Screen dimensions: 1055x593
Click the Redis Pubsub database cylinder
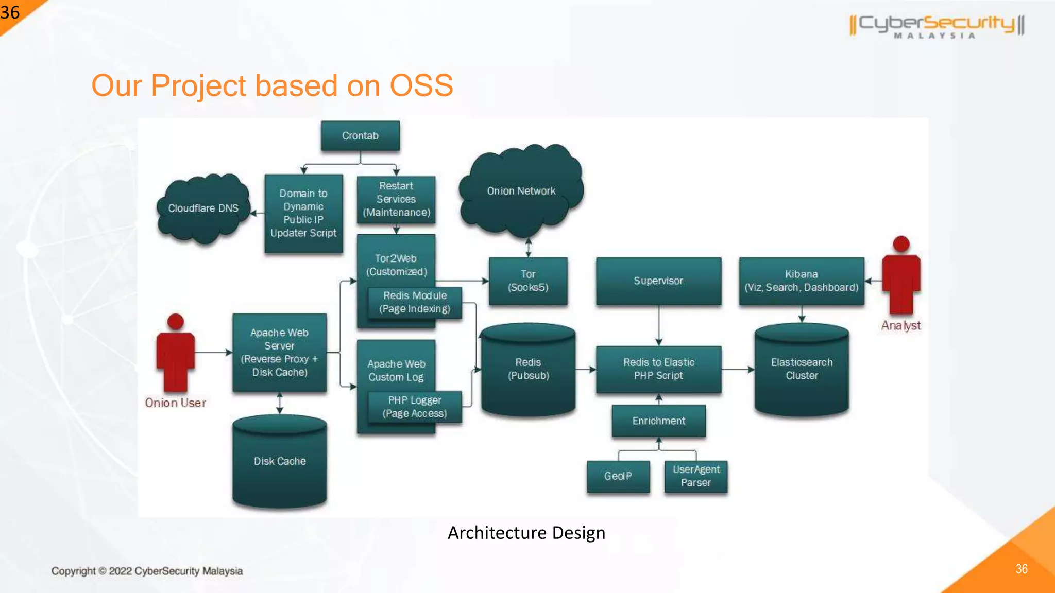pyautogui.click(x=528, y=369)
